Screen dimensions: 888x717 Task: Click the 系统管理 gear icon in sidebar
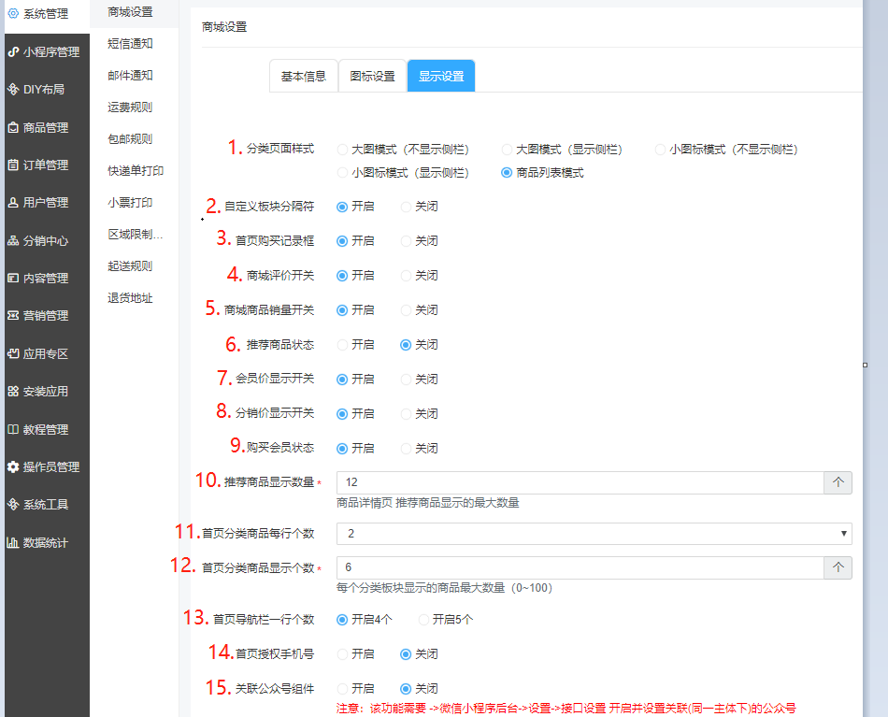point(13,13)
